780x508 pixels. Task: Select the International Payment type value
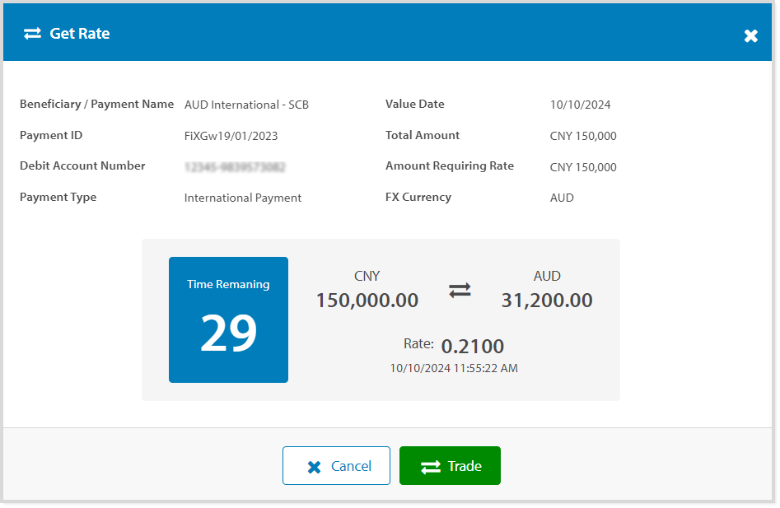click(243, 198)
